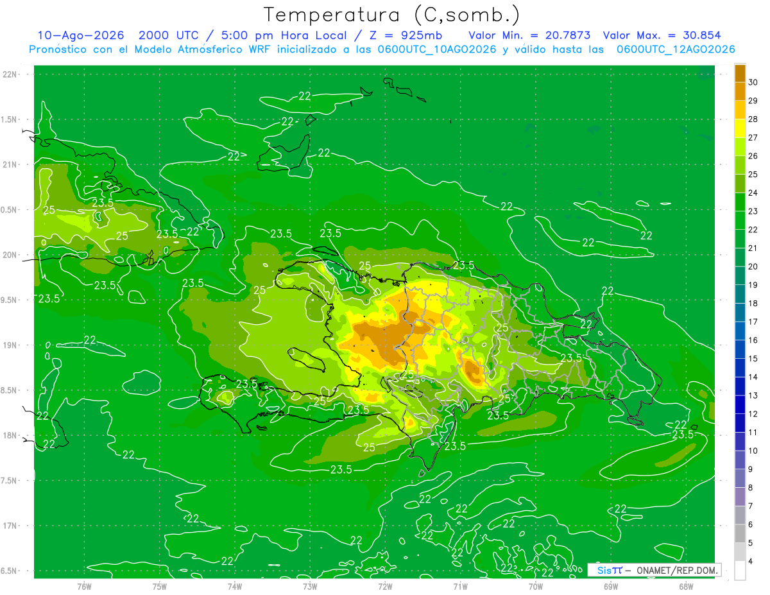
Task: Click the '73W' longitude axis label
Action: click(x=310, y=586)
